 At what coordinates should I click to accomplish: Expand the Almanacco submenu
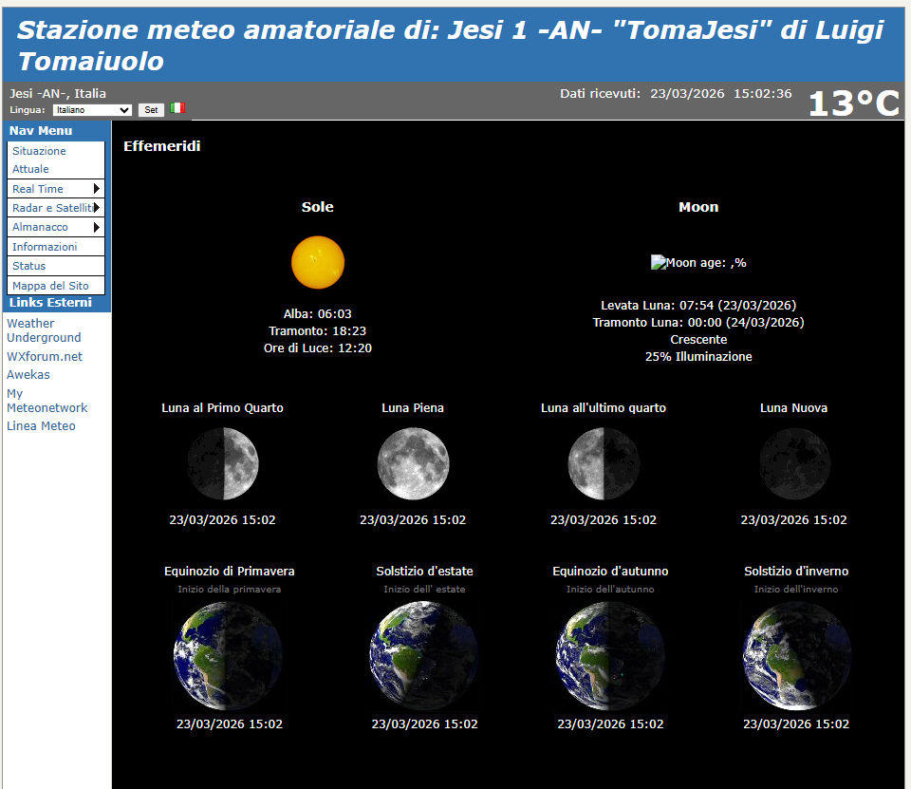pyautogui.click(x=56, y=228)
